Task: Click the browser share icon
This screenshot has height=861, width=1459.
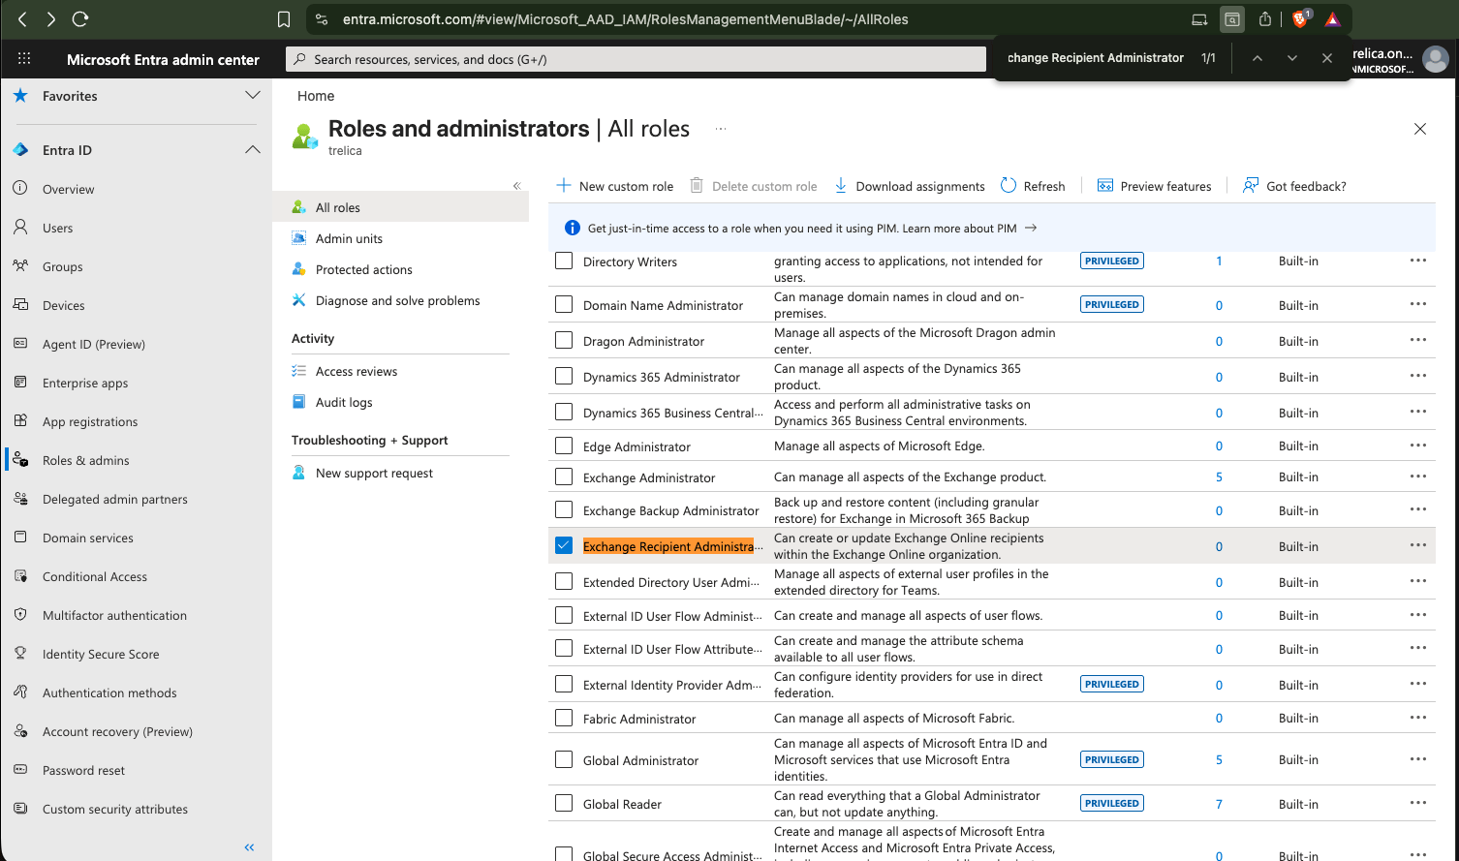Action: (1265, 18)
